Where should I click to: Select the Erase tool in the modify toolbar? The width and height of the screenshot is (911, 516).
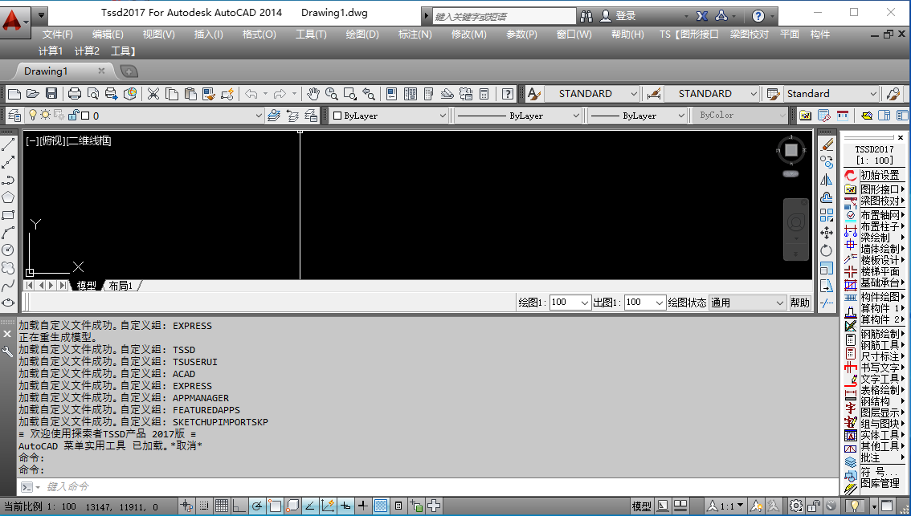827,145
